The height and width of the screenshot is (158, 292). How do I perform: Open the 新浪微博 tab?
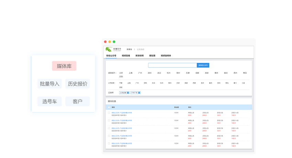[x=139, y=55]
